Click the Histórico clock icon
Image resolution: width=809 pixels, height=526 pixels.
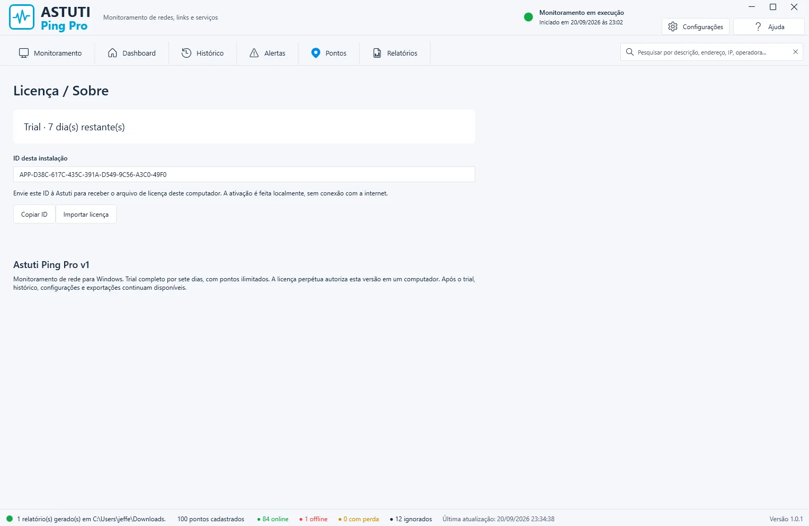click(x=186, y=53)
